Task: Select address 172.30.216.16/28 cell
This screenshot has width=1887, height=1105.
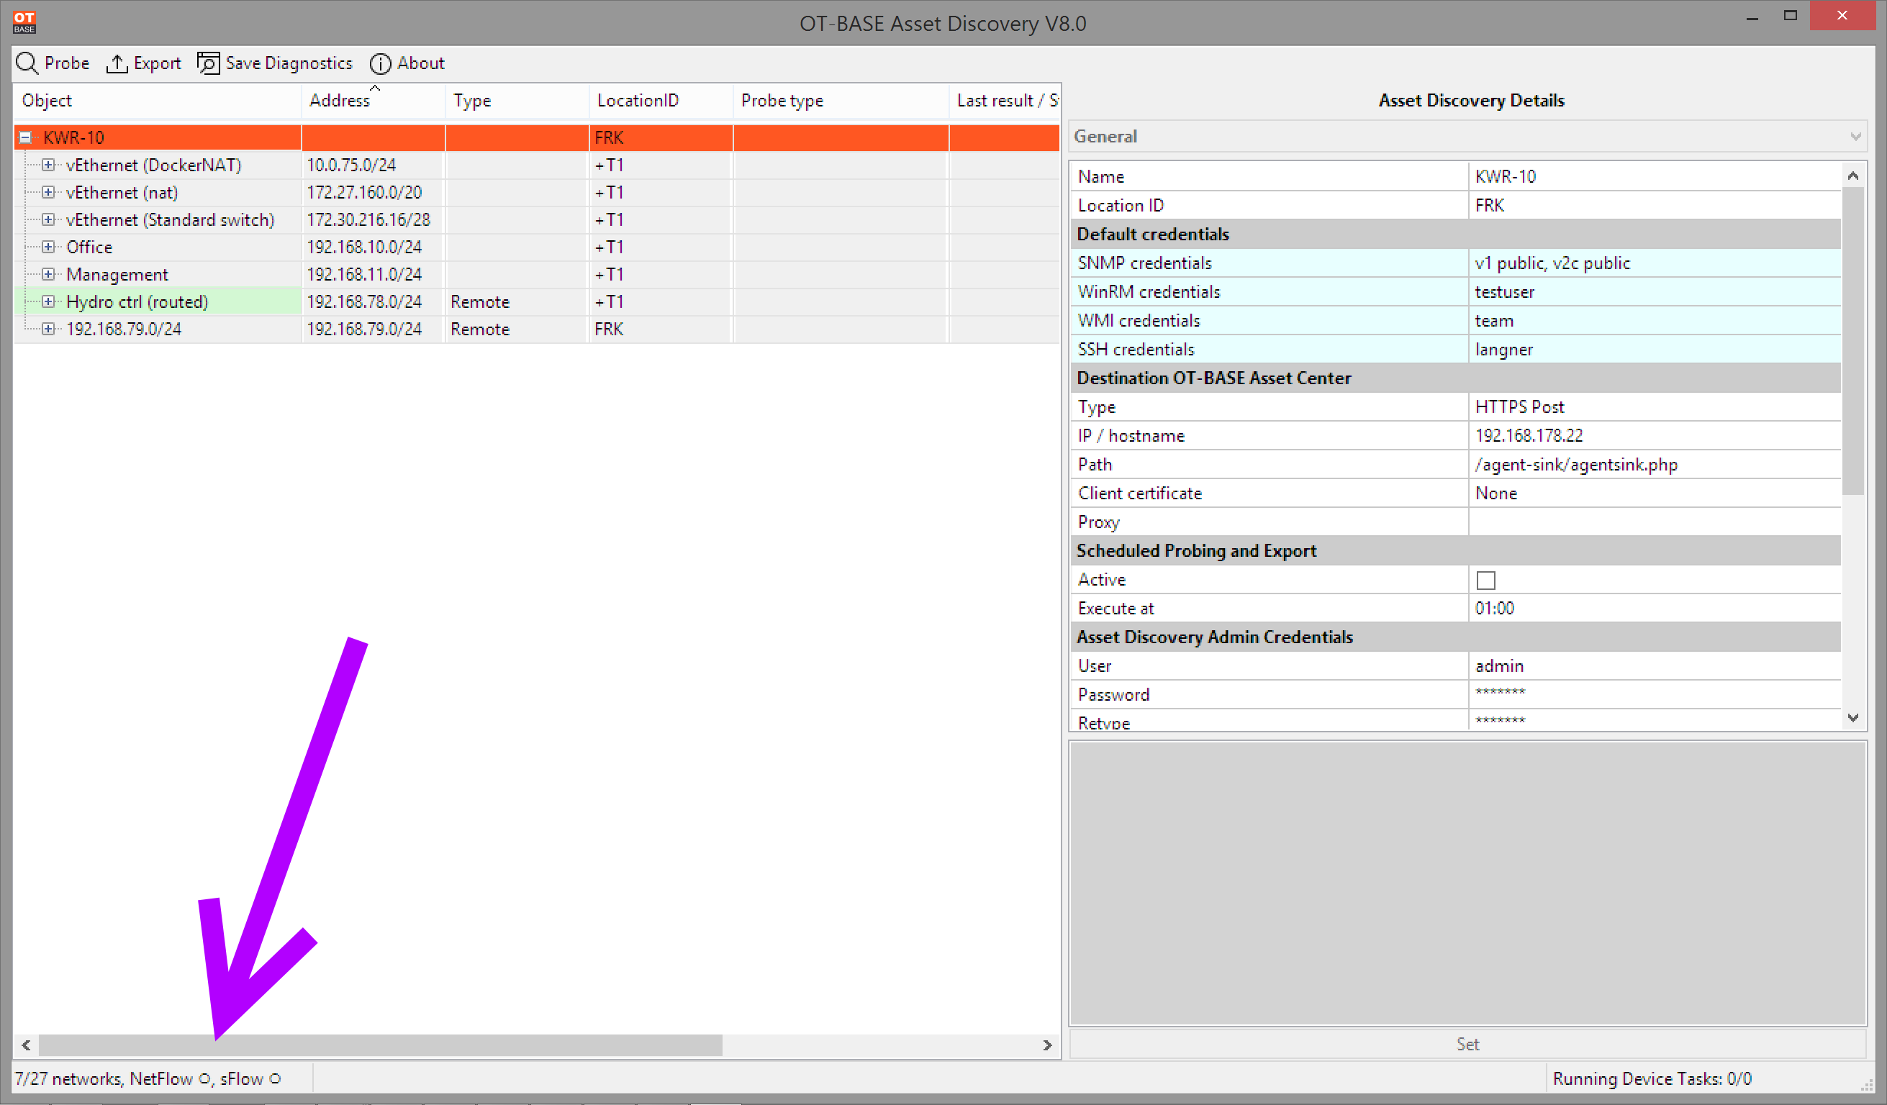Action: (373, 219)
